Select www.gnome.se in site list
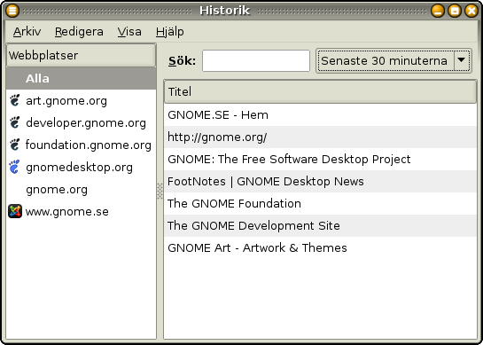This screenshot has width=483, height=345. [82, 212]
